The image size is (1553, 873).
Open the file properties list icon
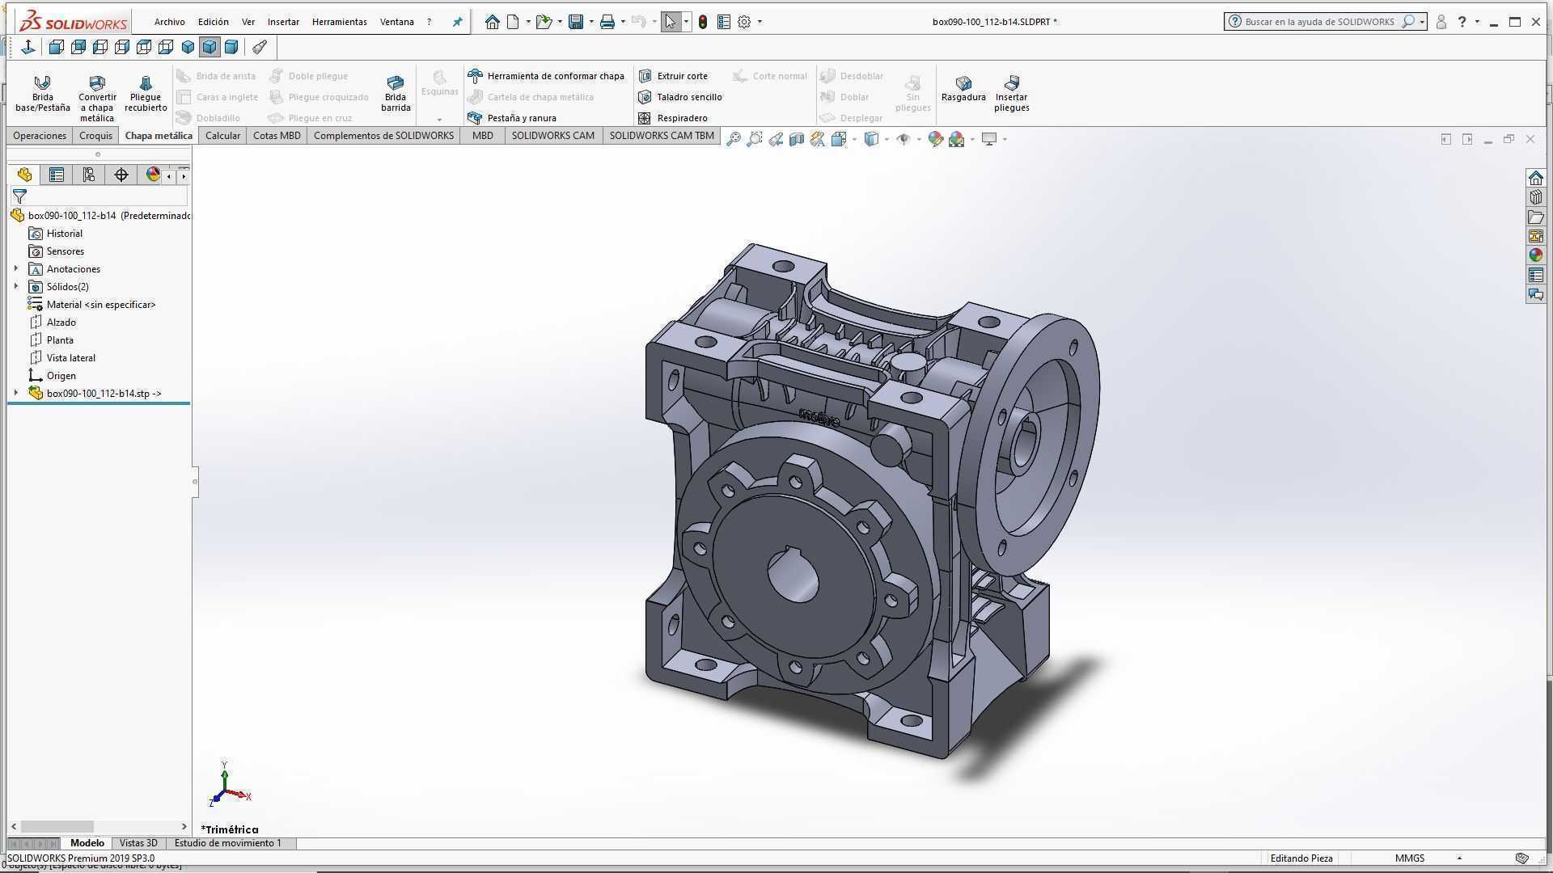pyautogui.click(x=724, y=22)
